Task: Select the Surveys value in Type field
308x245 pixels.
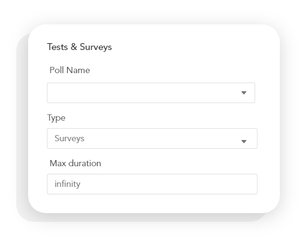Action: tap(69, 138)
